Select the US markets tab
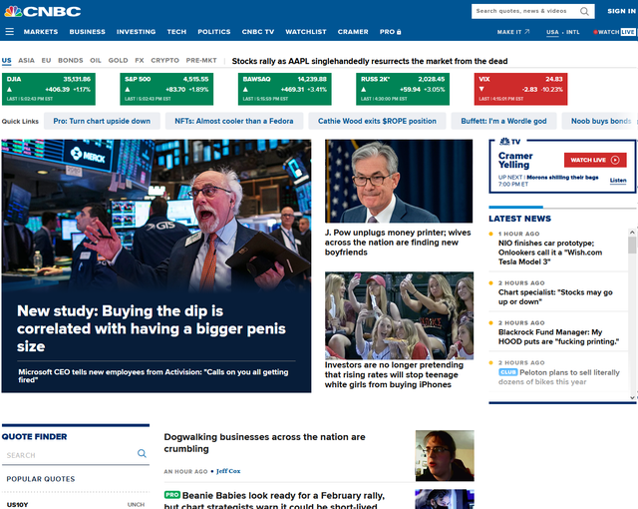 pos(7,60)
